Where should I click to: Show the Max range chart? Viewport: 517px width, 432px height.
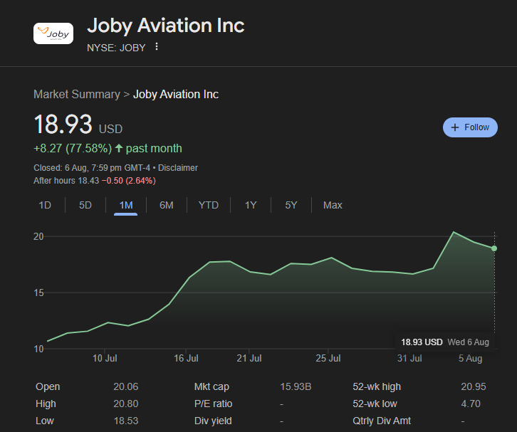click(x=333, y=205)
